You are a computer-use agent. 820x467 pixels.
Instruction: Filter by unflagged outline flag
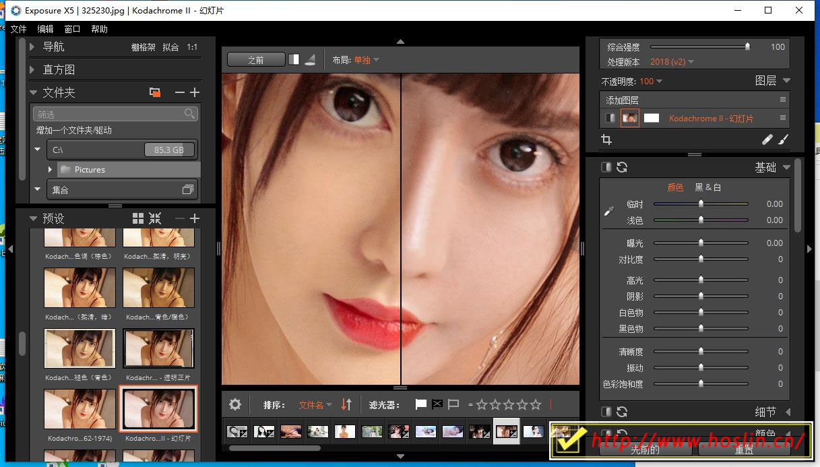[x=453, y=404]
